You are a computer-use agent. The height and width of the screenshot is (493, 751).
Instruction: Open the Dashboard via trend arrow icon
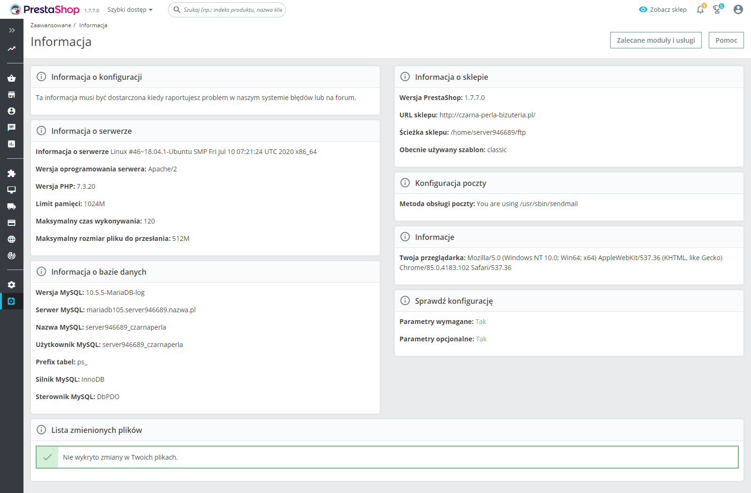click(x=11, y=48)
